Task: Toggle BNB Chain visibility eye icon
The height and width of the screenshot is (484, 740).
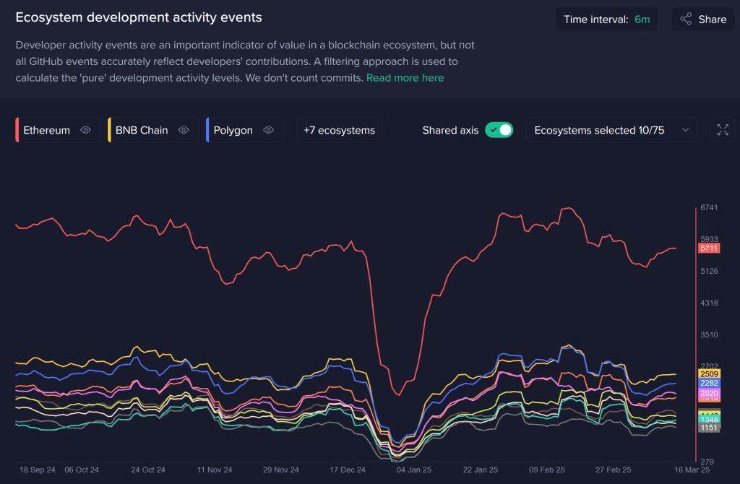Action: [184, 130]
